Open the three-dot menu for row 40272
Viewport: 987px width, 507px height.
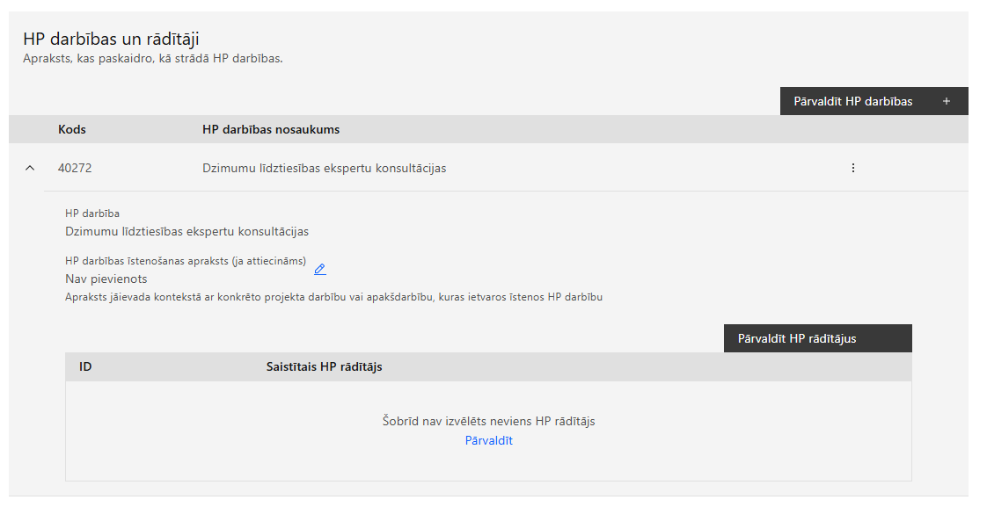click(x=853, y=168)
